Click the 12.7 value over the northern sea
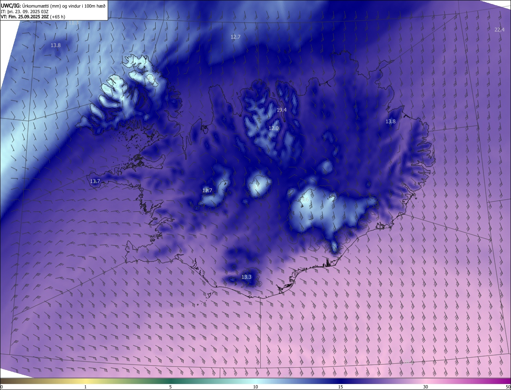This screenshot has height=390, width=511. point(236,37)
